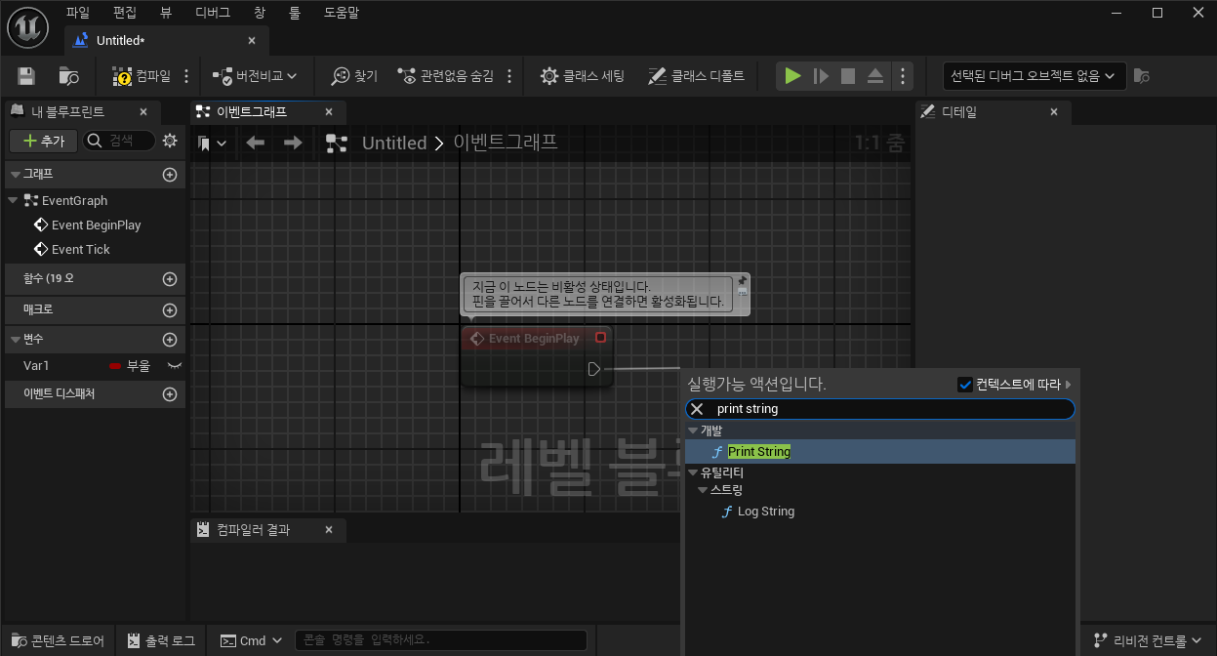Open the graph bookmarks dropdown
1217x656 pixels.
[212, 143]
